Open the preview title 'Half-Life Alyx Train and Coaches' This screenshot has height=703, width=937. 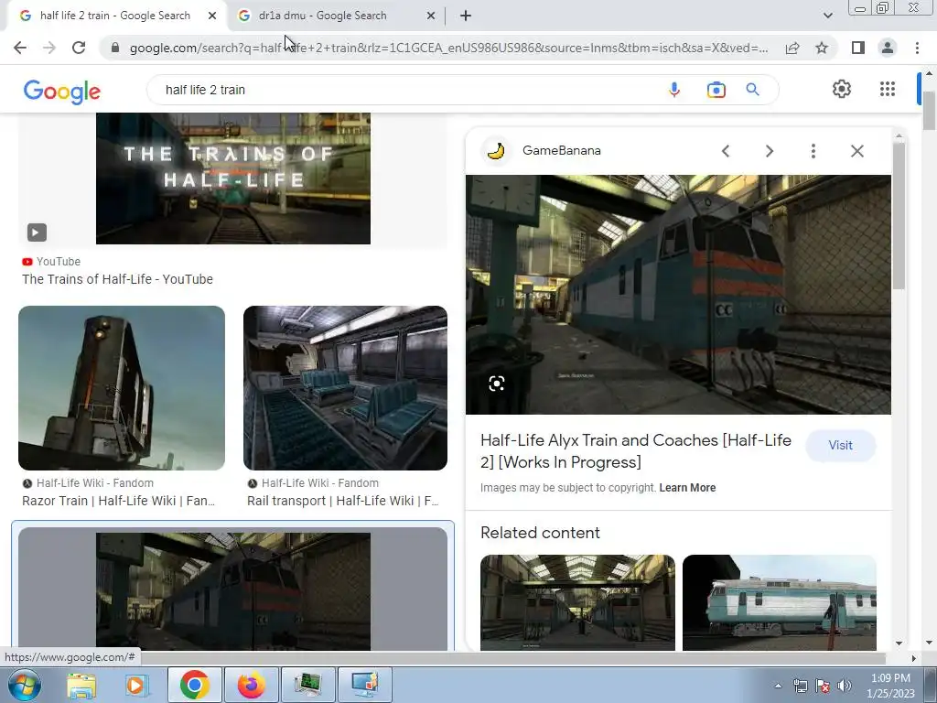[636, 450]
